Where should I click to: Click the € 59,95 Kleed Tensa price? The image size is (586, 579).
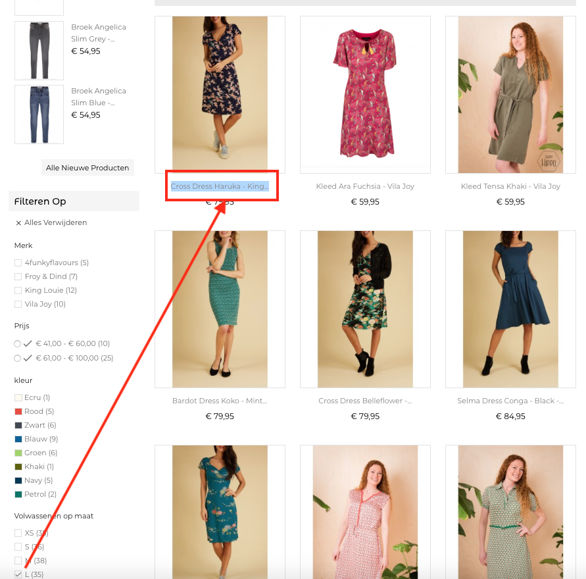pyautogui.click(x=510, y=202)
